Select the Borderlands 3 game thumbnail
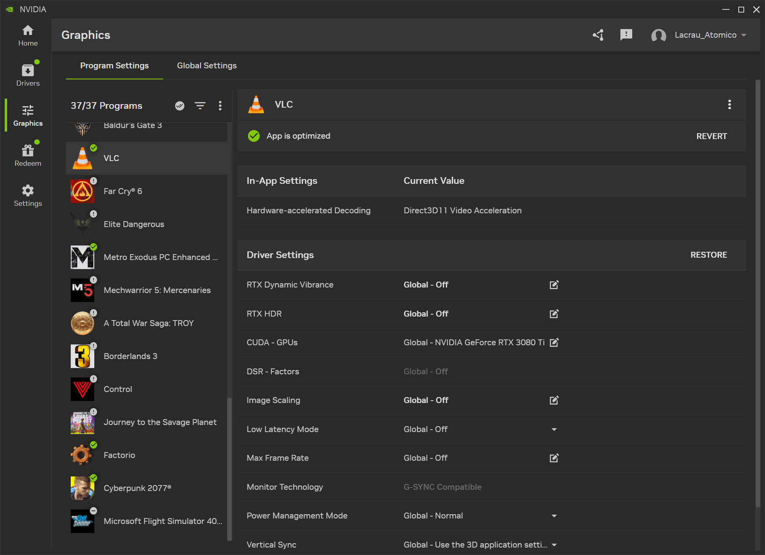This screenshot has width=765, height=555. point(82,356)
